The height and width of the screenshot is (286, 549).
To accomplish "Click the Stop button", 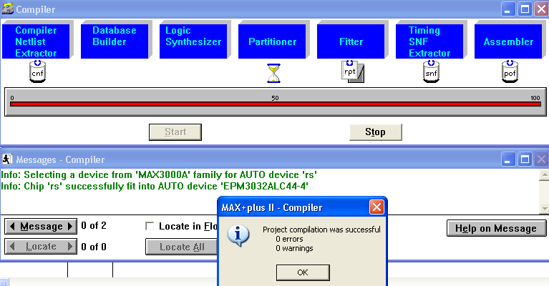I will (x=375, y=132).
